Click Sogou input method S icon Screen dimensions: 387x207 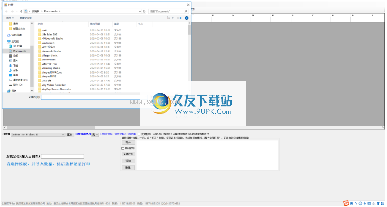point(346,204)
